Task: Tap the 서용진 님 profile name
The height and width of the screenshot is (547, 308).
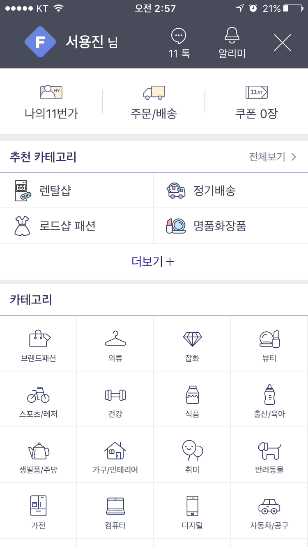Action: 92,42
